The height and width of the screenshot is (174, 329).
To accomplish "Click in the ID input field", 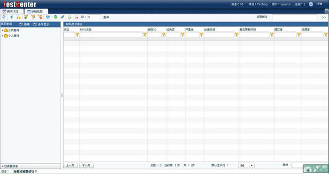I will (94, 17).
